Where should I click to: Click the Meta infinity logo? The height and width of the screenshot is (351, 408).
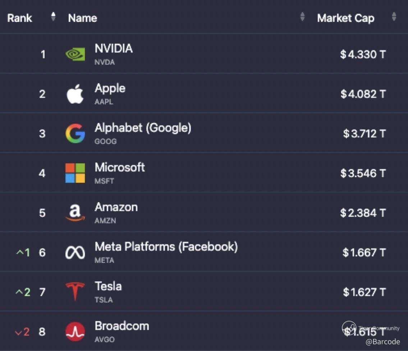75,253
